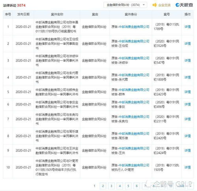Select case number (2020) 粤0191民初2311号
The width and height of the screenshot is (197, 191).
pyautogui.click(x=166, y=119)
